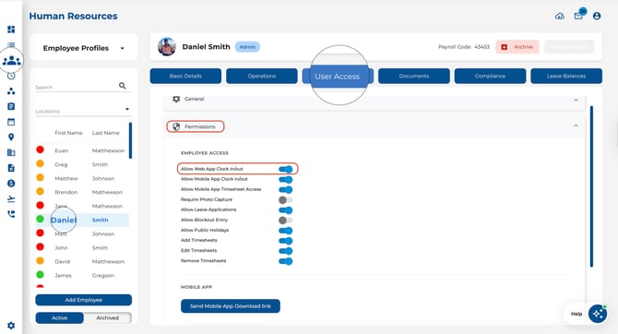Image resolution: width=618 pixels, height=334 pixels.
Task: Click the cloud upload icon in header
Action: pos(560,17)
